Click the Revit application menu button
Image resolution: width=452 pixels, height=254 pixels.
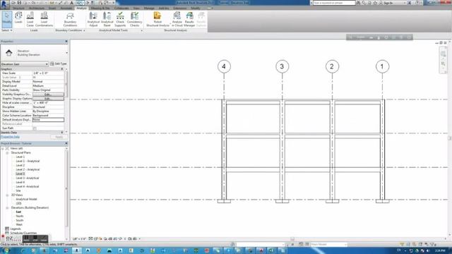4,4
